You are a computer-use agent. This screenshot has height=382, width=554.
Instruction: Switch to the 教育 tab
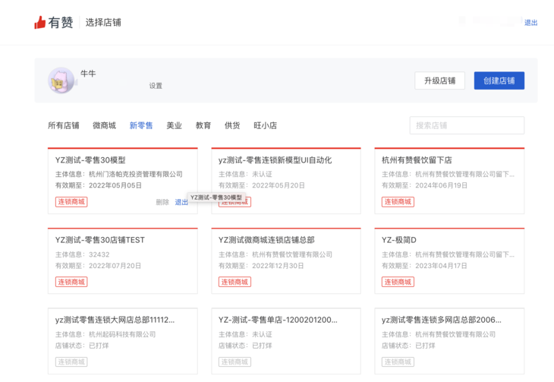point(203,125)
